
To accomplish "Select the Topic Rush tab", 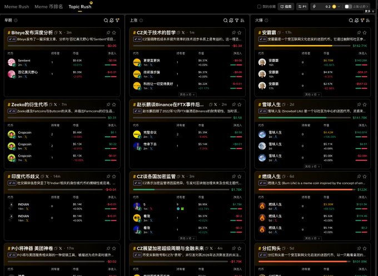I will (80, 7).
